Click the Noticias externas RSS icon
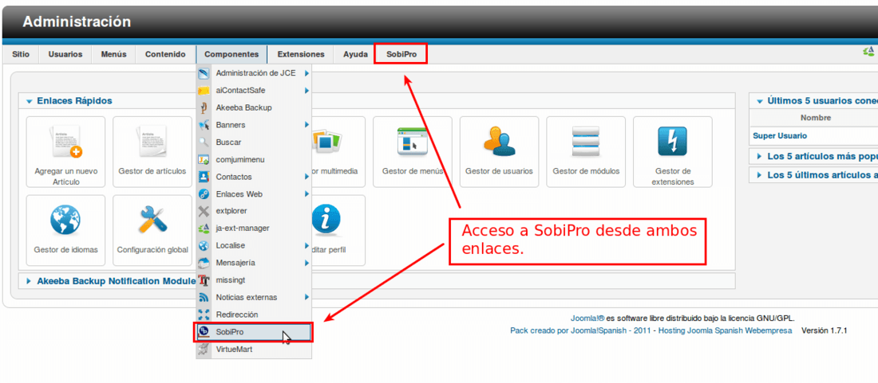The width and height of the screenshot is (878, 383). [x=204, y=298]
